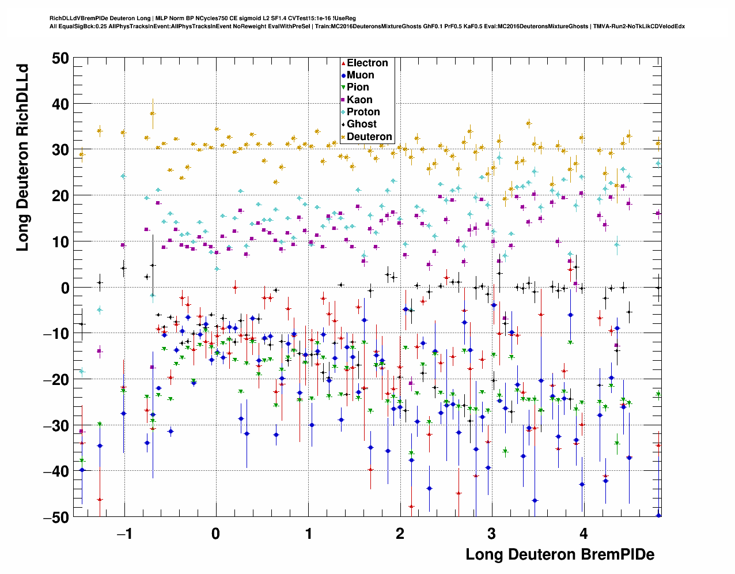Screen dimensions: 735x574
Task: Click the Electron legend label text
Action: 367,63
